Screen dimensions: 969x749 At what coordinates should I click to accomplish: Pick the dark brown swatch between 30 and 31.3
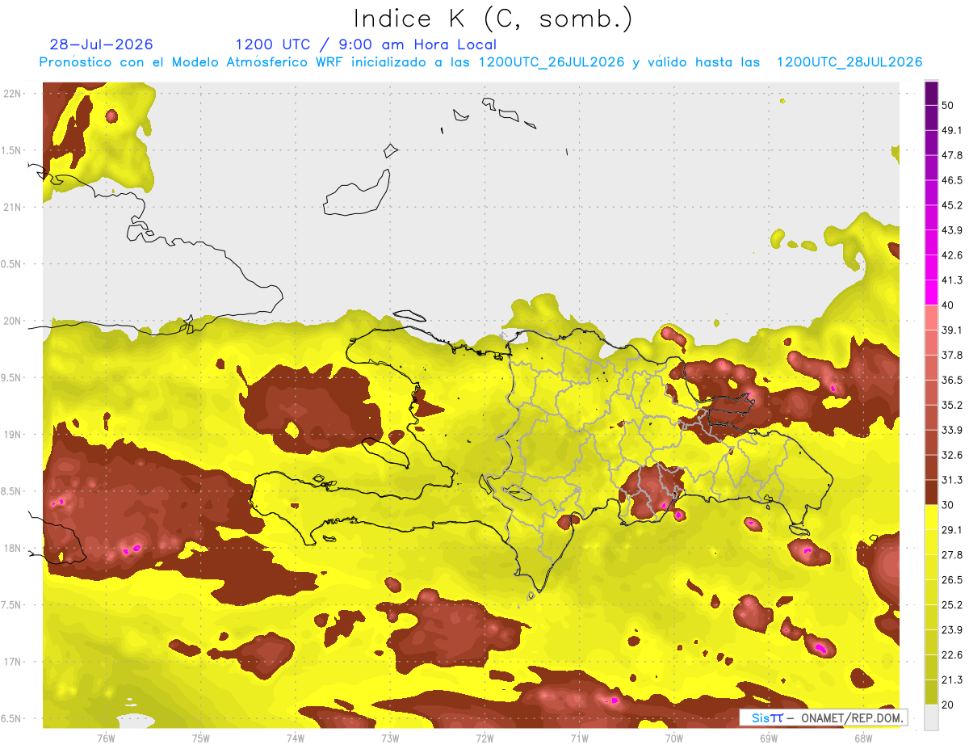tap(931, 492)
